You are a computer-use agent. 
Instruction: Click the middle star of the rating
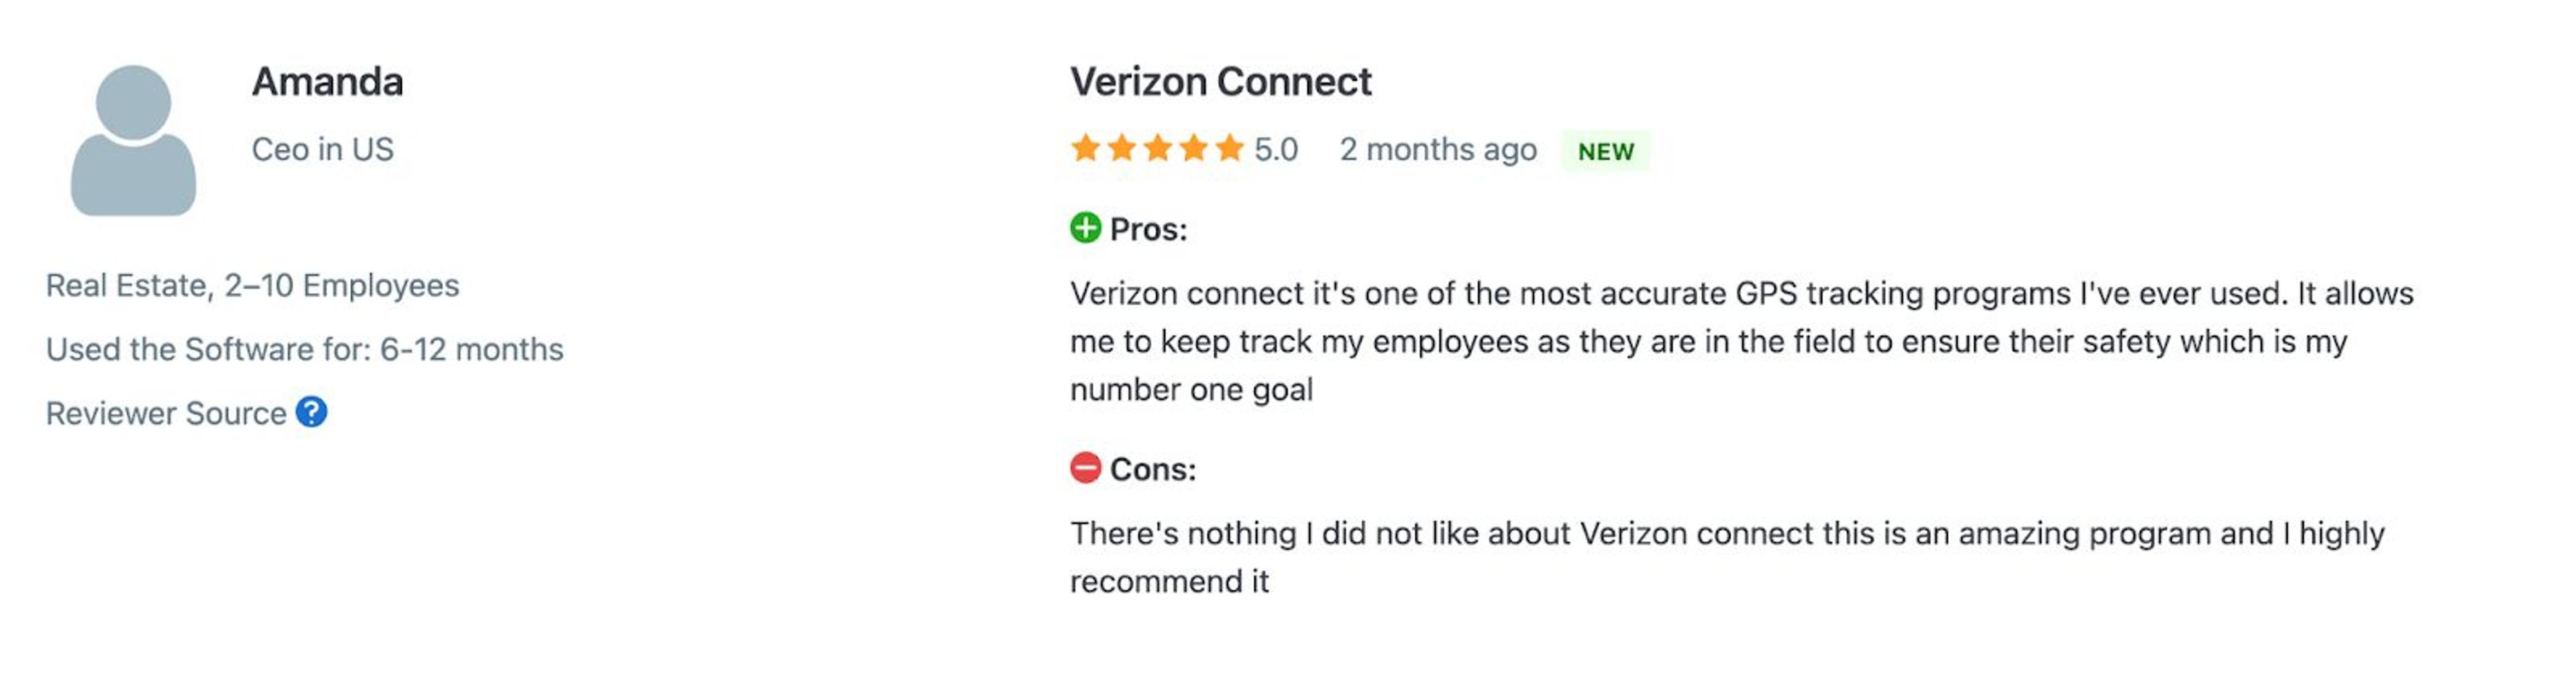pos(1159,149)
